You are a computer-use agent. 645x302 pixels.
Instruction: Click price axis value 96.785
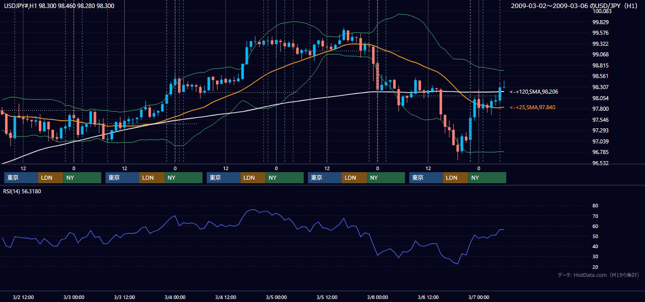click(600, 152)
